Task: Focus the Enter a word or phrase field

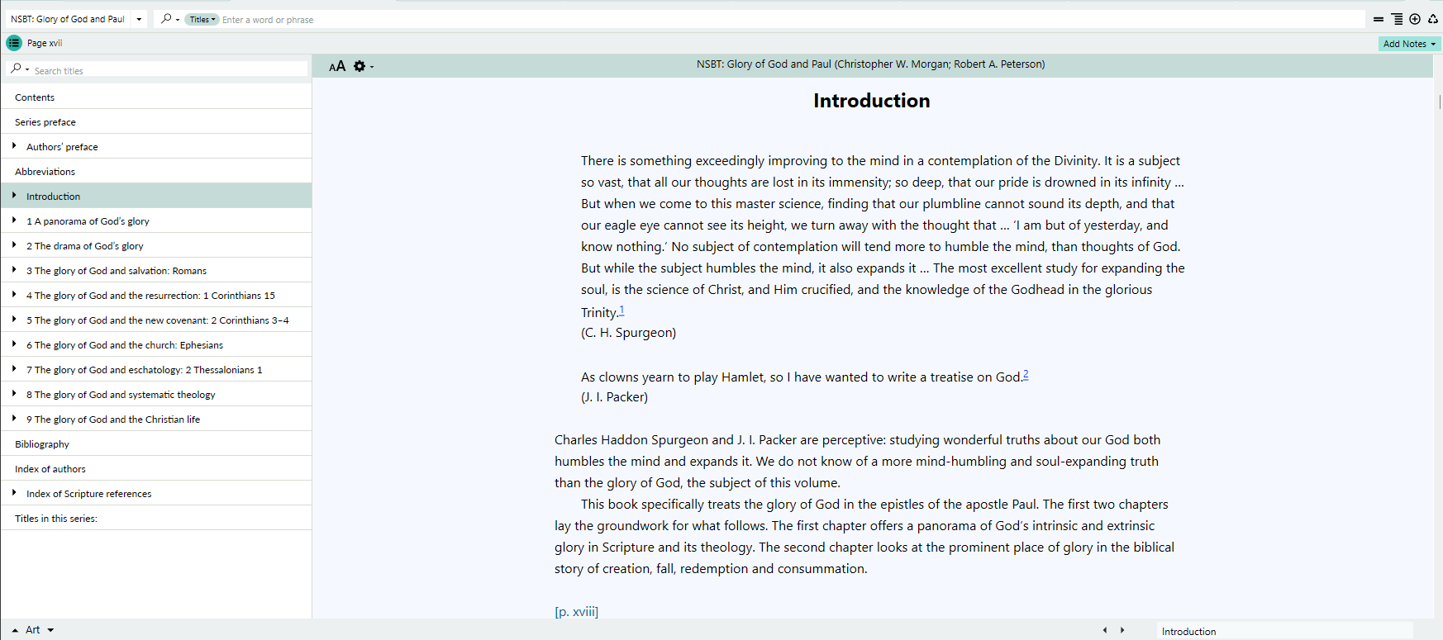Action: pos(792,19)
